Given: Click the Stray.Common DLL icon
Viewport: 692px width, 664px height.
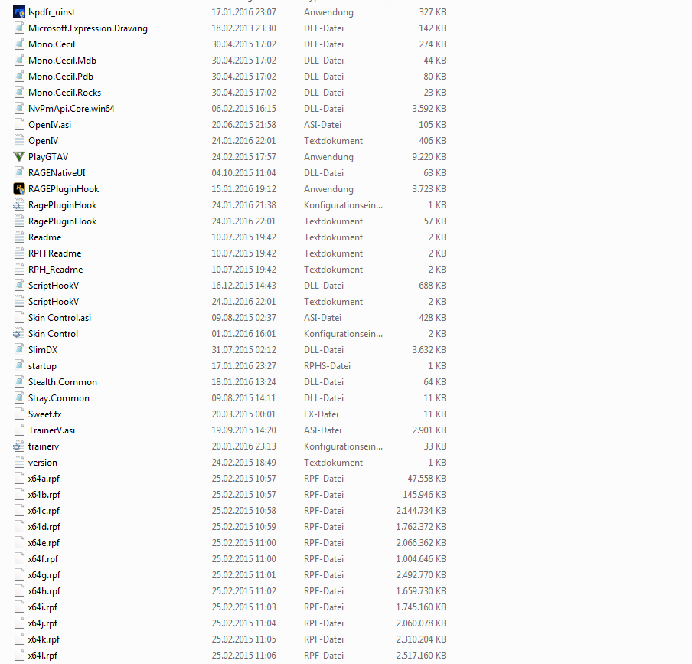Looking at the screenshot, I should [19, 398].
